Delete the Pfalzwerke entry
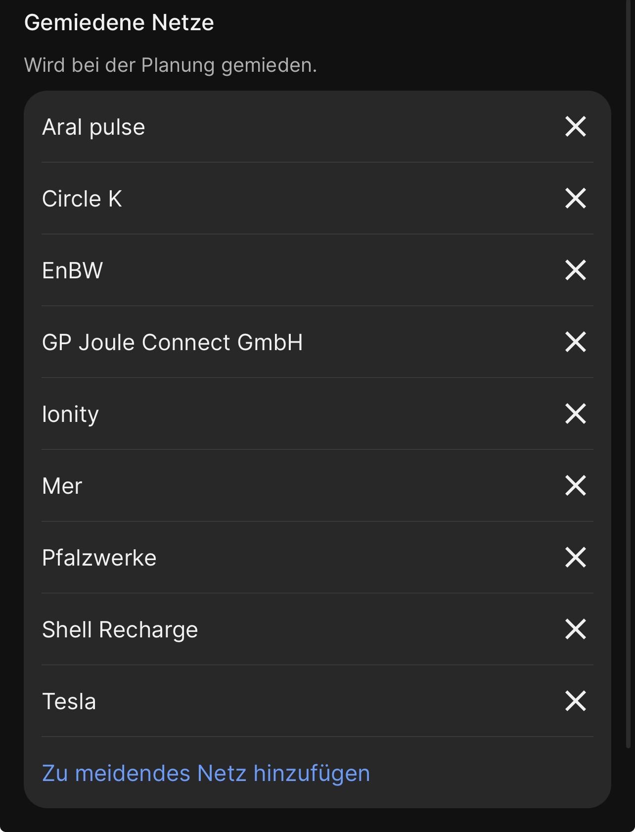 click(x=575, y=558)
